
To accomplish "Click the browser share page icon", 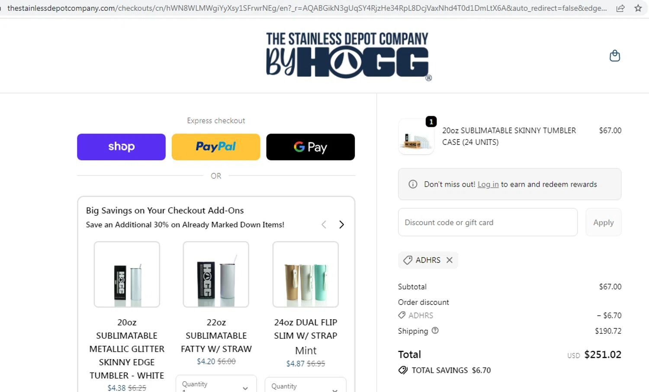I will 620,8.
